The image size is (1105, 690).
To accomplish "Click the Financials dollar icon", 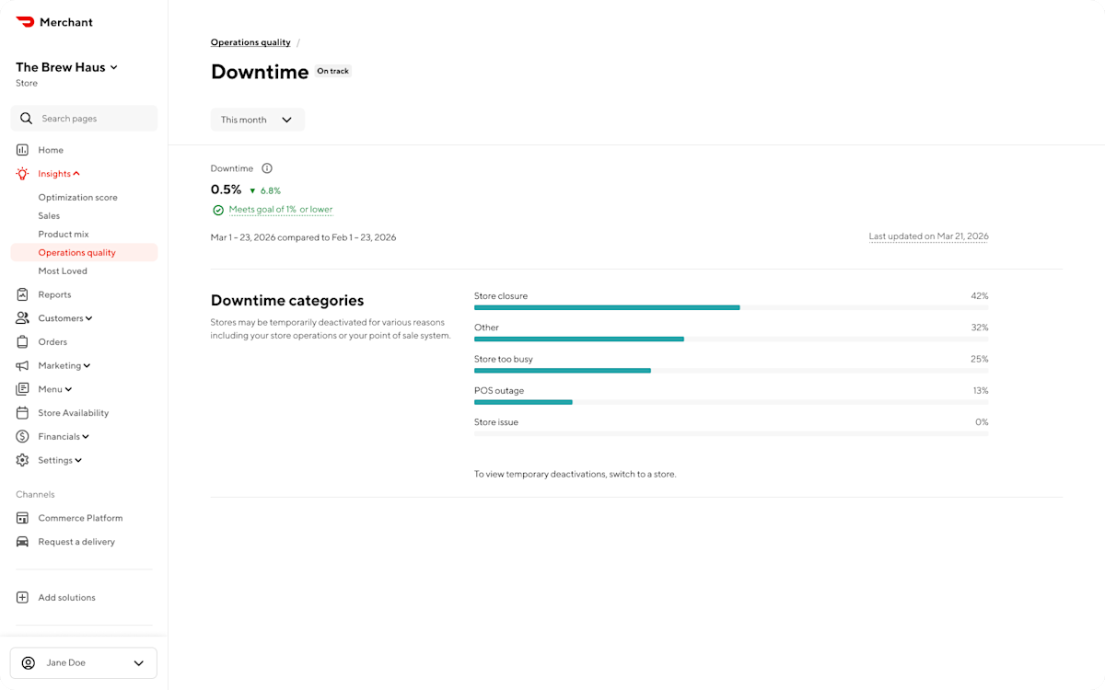I will pos(21,436).
